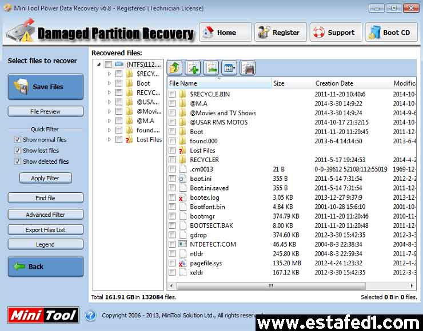Viewport: 423px width, 331px height.
Task: Expand the Boot folder in tree
Action: tap(109, 83)
